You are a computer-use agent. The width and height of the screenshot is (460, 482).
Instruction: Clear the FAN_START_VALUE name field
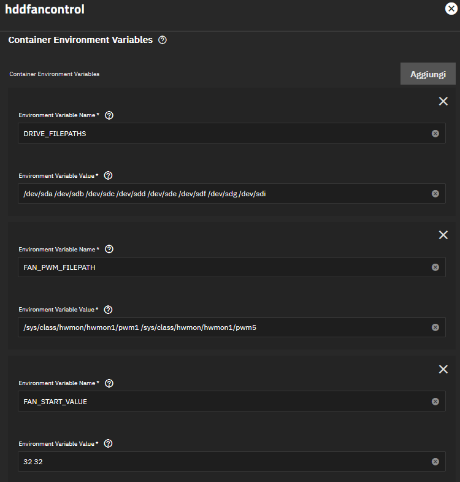[435, 402]
